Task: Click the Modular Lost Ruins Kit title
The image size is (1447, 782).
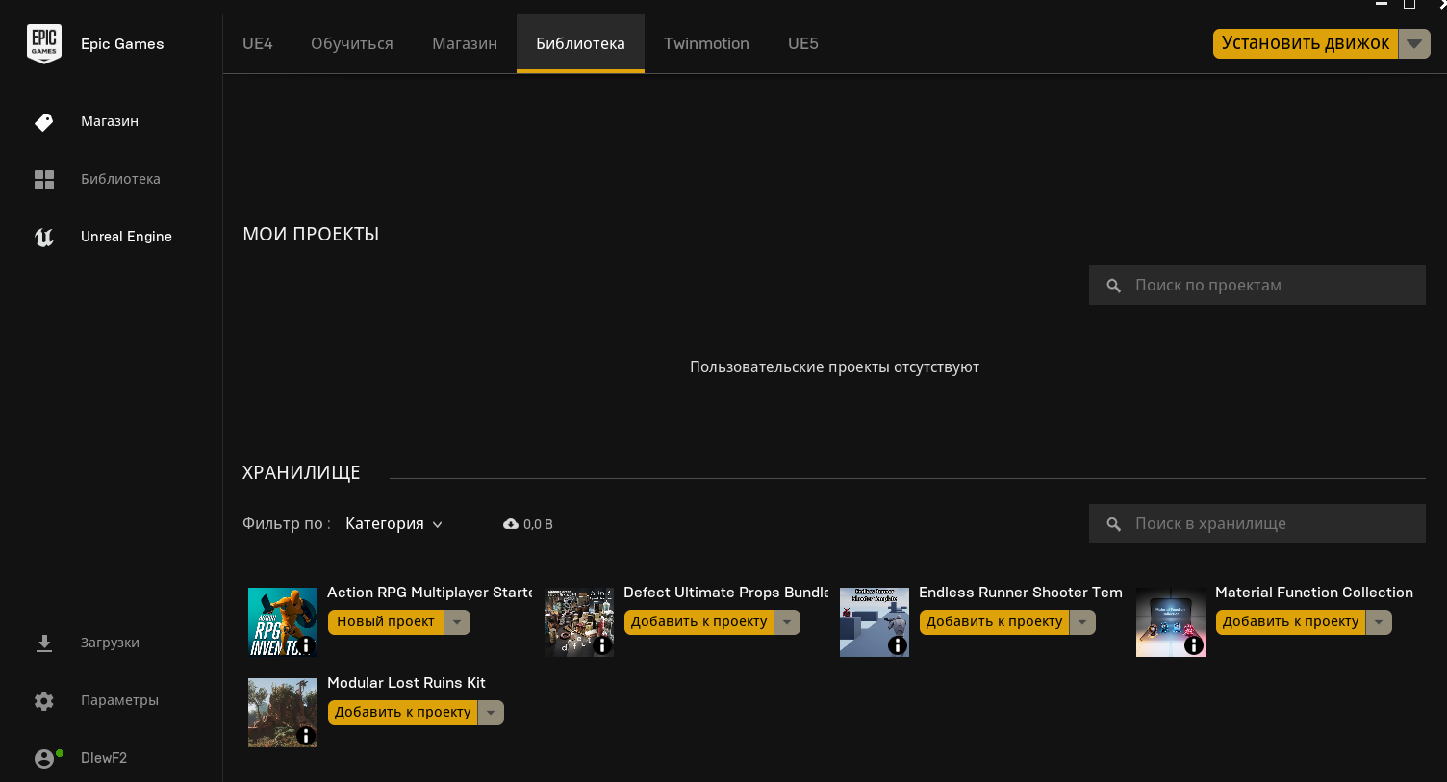Action: point(406,683)
